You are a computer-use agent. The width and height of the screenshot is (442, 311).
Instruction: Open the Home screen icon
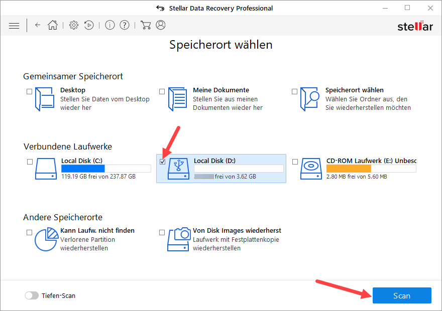coord(53,25)
